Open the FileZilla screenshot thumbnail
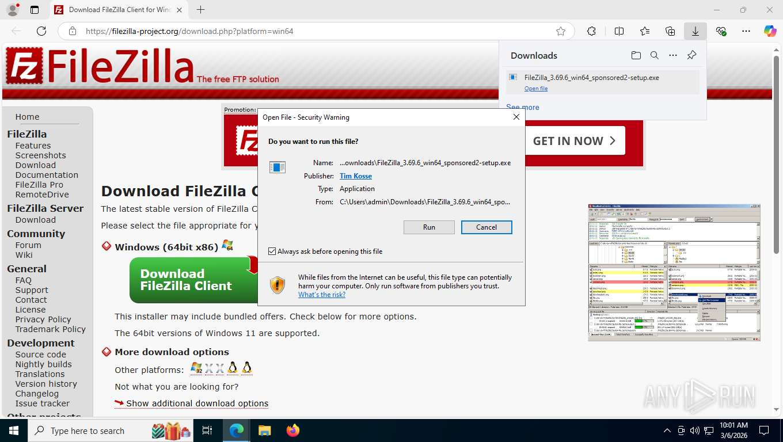This screenshot has width=783, height=442. [x=674, y=272]
